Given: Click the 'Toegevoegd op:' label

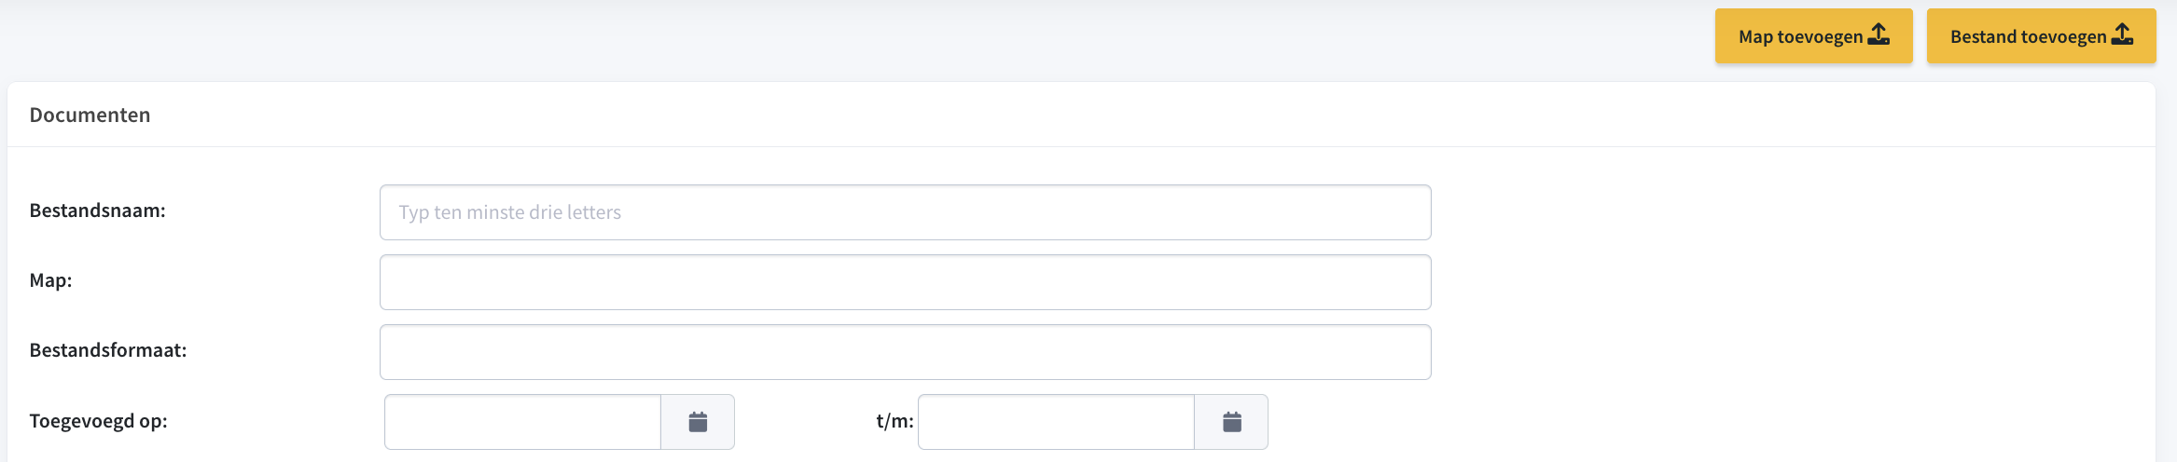Looking at the screenshot, I should [98, 421].
